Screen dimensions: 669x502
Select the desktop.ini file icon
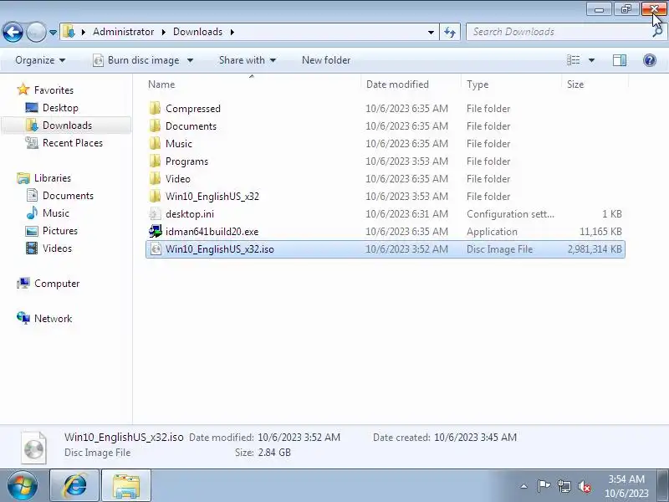[x=156, y=213]
